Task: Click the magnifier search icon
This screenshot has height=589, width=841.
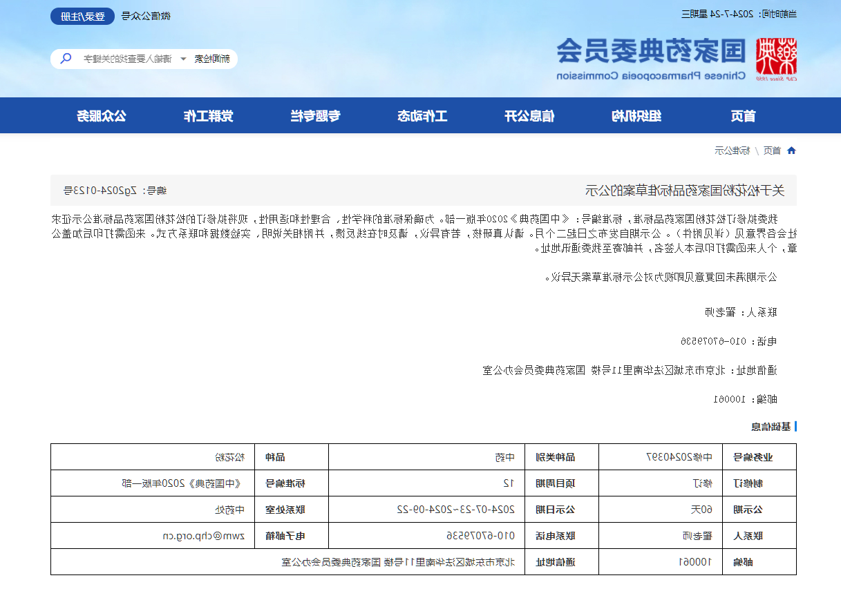Action: pos(66,59)
